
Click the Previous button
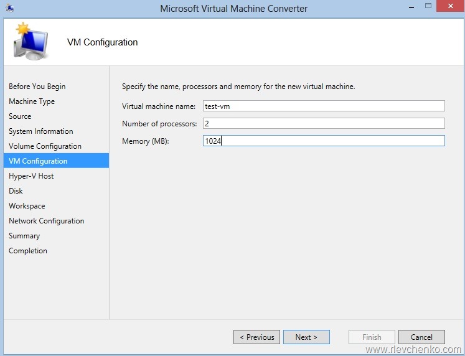pyautogui.click(x=256, y=337)
